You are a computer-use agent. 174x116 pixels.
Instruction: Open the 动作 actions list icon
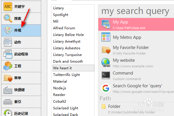pos(8,42)
